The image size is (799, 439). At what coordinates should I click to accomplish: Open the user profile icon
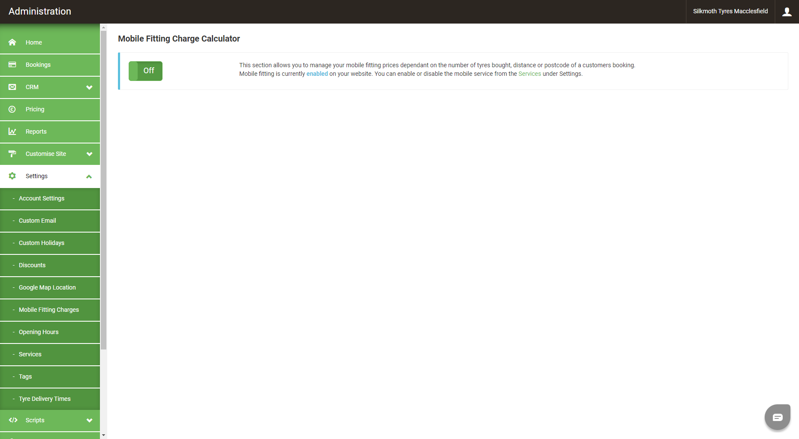pos(787,12)
